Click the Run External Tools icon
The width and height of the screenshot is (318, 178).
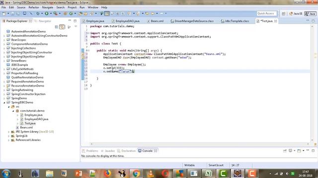pos(55,13)
